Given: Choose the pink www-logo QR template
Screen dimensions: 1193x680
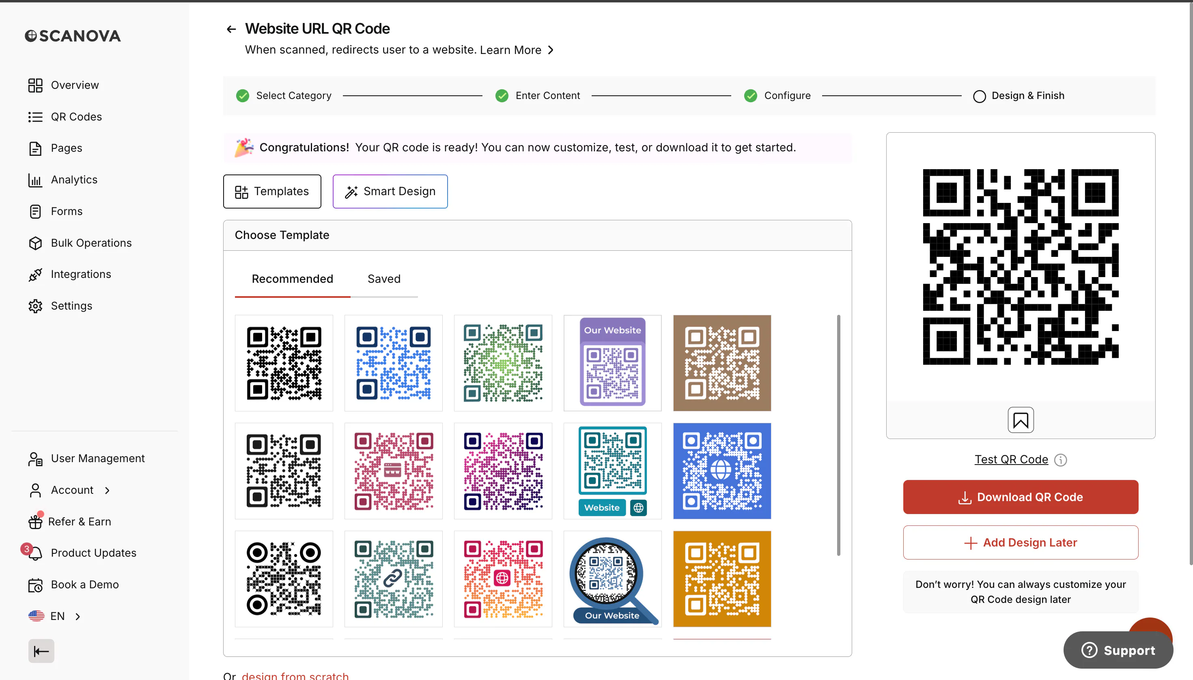Looking at the screenshot, I should tap(393, 471).
